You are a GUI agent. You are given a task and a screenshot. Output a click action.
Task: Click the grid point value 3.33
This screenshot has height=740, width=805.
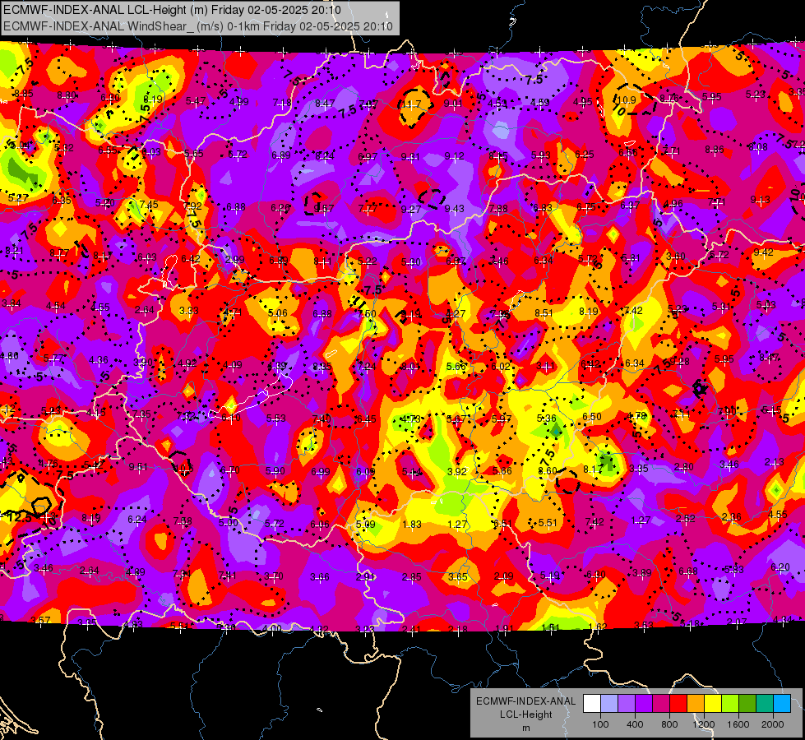coord(188,311)
